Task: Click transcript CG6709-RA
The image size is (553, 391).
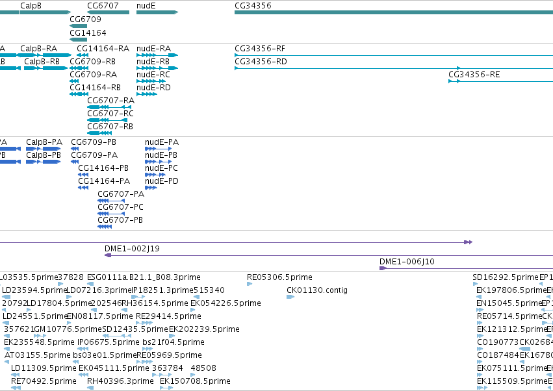Action: pos(93,75)
